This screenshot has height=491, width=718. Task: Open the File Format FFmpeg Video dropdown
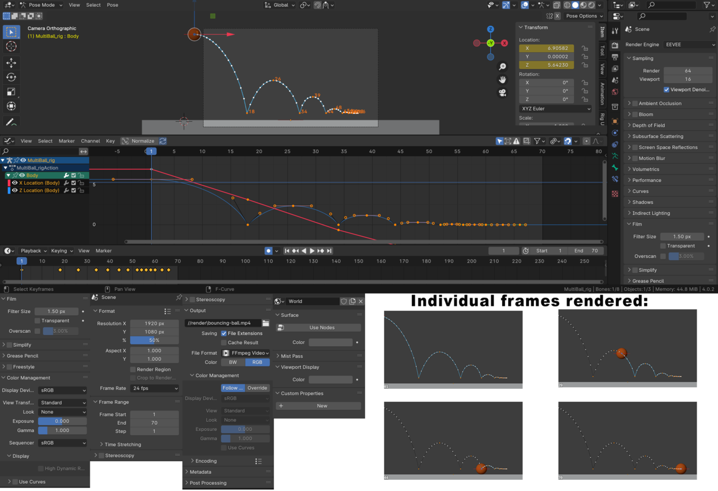coord(246,353)
